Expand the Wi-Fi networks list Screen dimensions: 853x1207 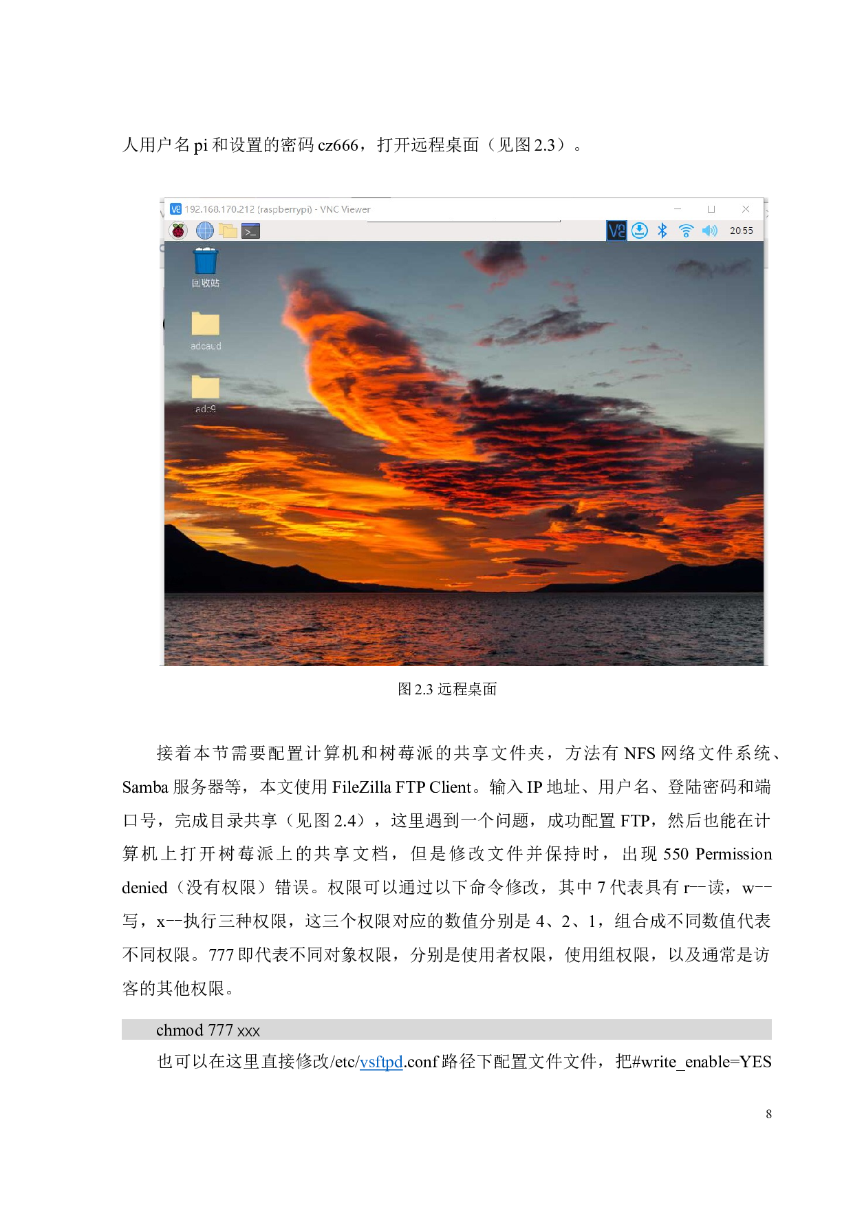(686, 231)
